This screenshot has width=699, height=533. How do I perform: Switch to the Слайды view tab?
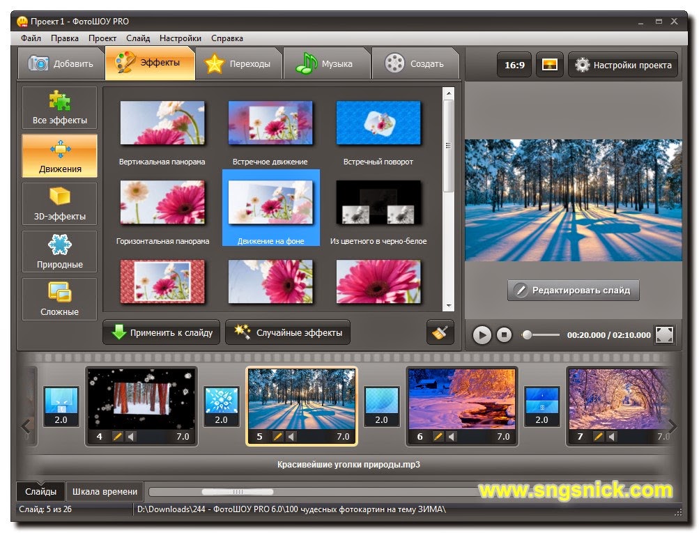pos(40,492)
